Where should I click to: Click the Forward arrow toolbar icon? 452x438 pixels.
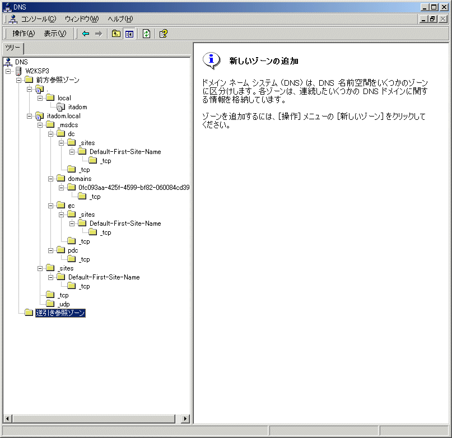tap(99, 34)
